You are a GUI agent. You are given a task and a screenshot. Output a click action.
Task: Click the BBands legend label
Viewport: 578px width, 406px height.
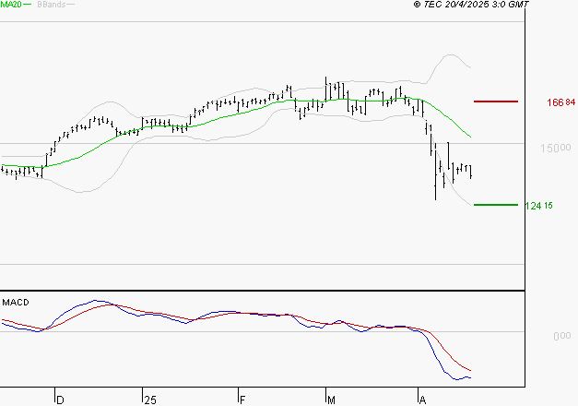pos(52,5)
